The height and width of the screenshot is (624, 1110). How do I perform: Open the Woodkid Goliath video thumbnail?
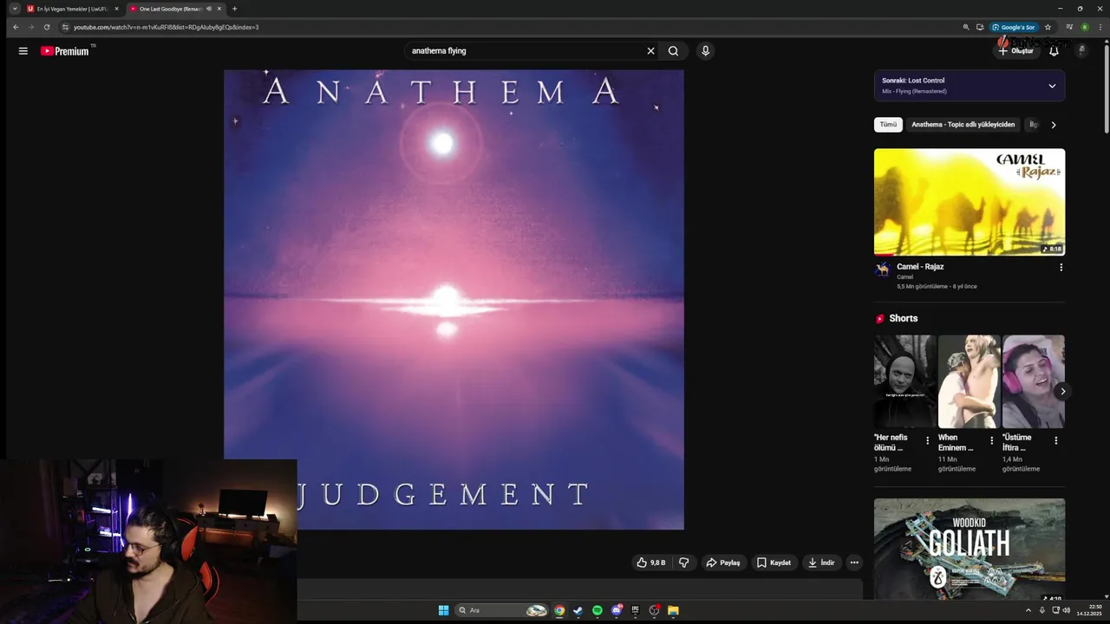click(x=970, y=549)
